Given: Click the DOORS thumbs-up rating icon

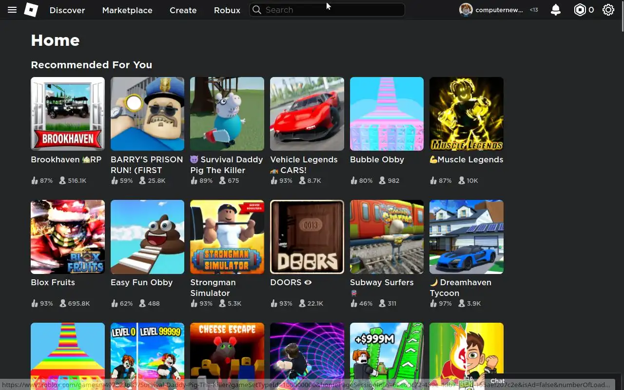Looking at the screenshot, I should coord(274,303).
